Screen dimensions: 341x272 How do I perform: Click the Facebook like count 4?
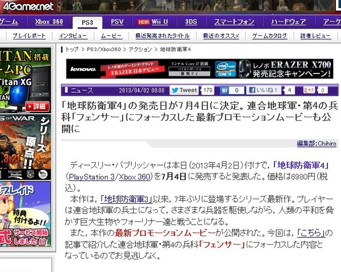coord(289,90)
